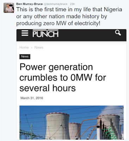
Task: Open Ben Murray-Bruce's profile avatar
Action: click(9, 7)
